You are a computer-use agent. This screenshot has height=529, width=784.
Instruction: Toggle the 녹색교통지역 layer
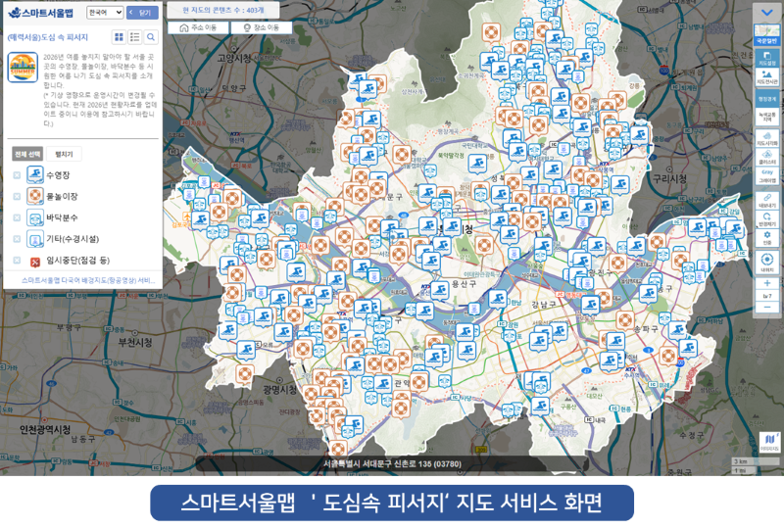point(766,117)
